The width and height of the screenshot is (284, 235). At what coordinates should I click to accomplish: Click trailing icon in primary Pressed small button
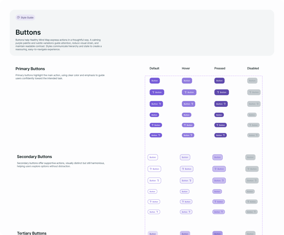(224, 135)
